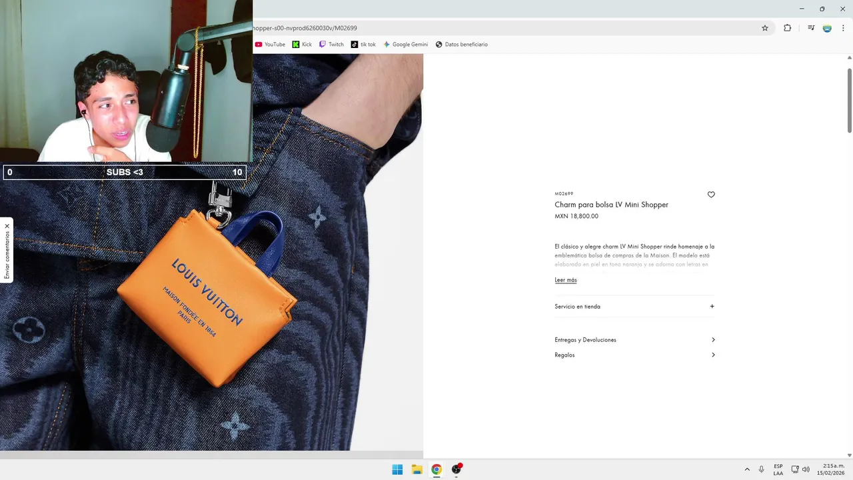This screenshot has height=480, width=853.
Task: Open the clock showing 2:15 a.m.
Action: 831,469
